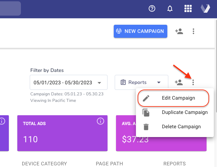Click the three-dot campaign options icon by Reports

[x=193, y=82]
